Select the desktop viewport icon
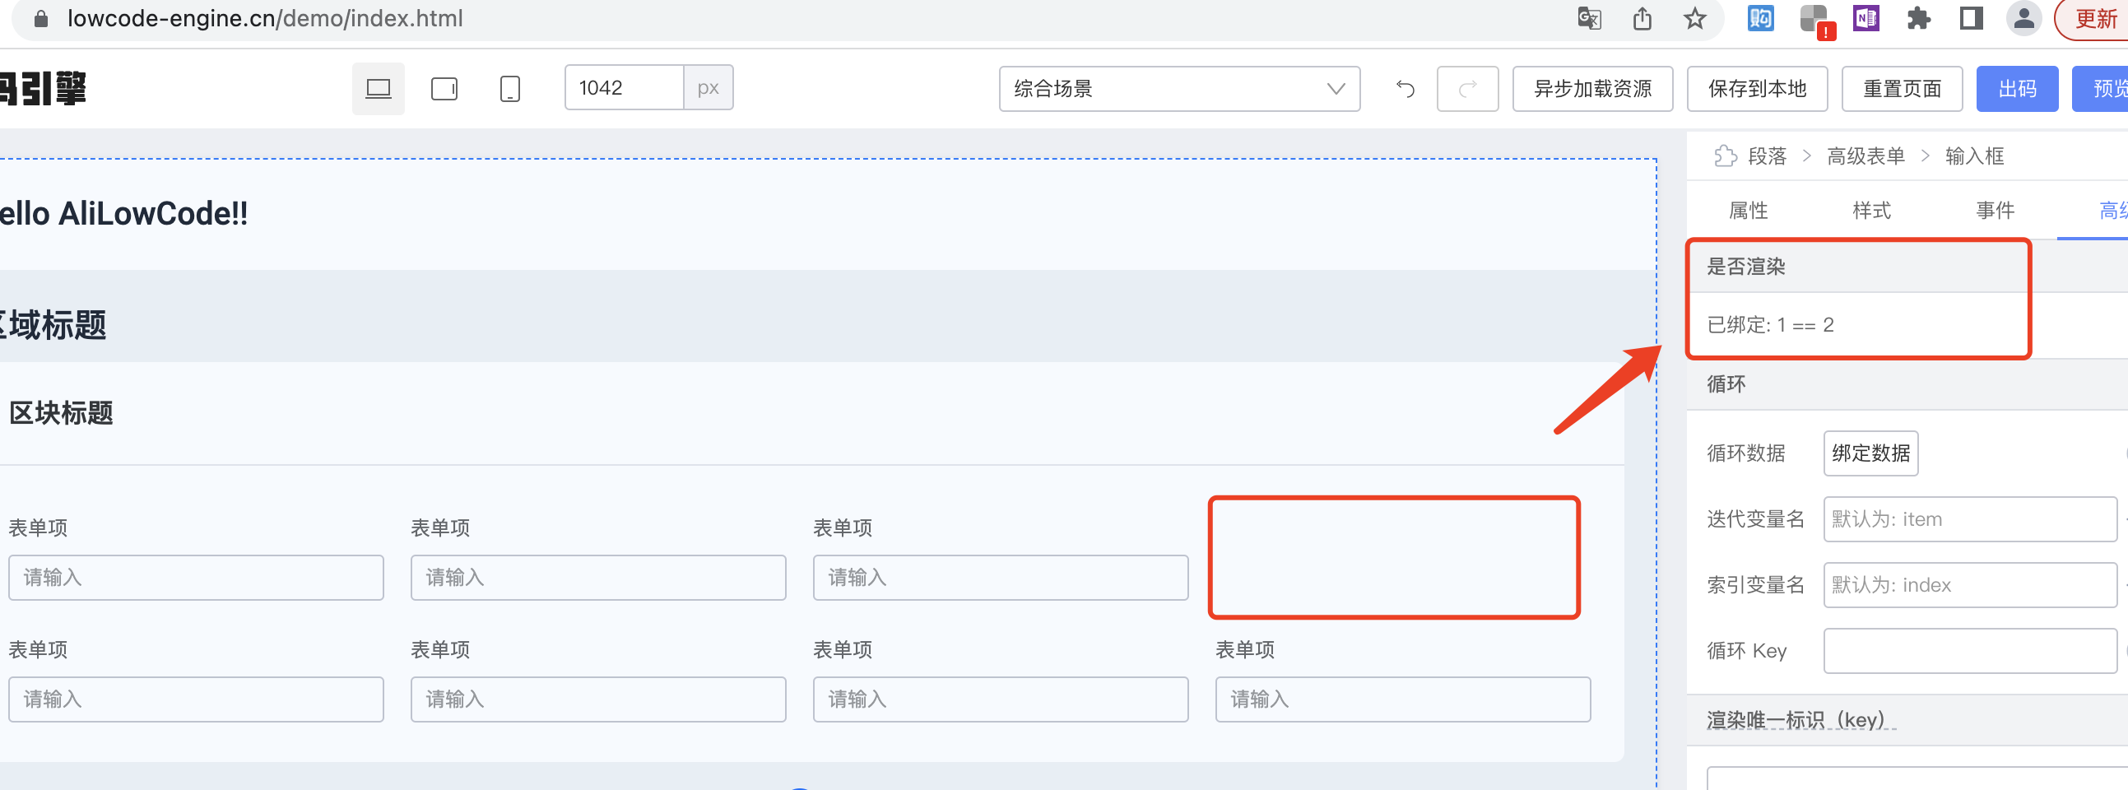 click(378, 87)
